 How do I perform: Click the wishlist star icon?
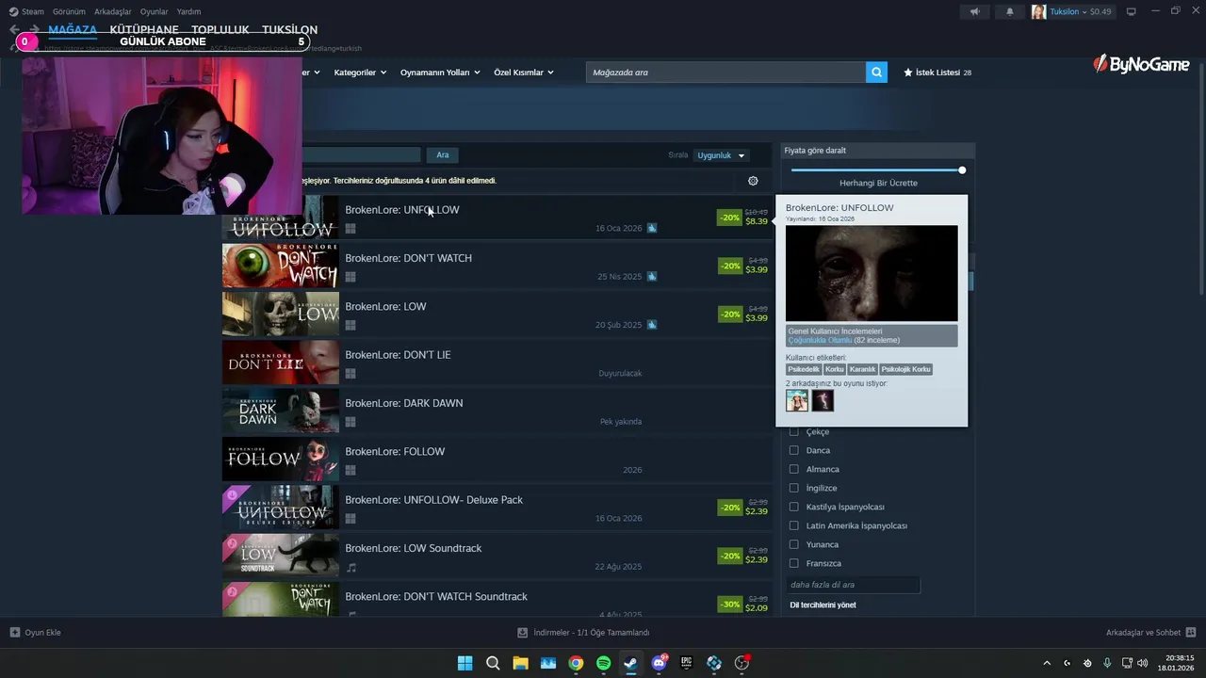point(908,73)
